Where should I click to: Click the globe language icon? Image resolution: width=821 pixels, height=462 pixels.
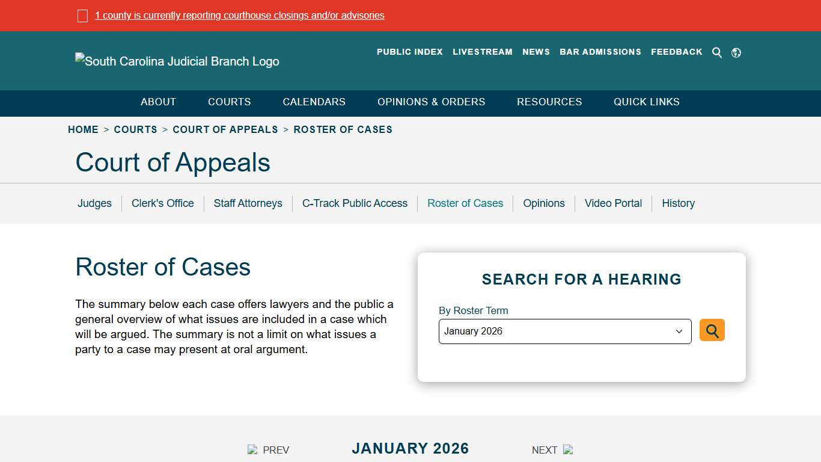[736, 52]
